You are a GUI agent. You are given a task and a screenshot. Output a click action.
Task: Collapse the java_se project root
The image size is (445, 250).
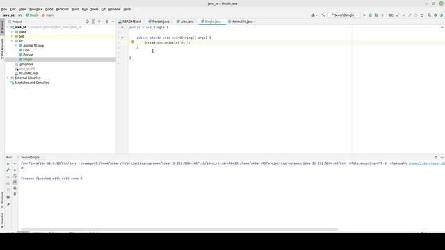(x=8, y=27)
